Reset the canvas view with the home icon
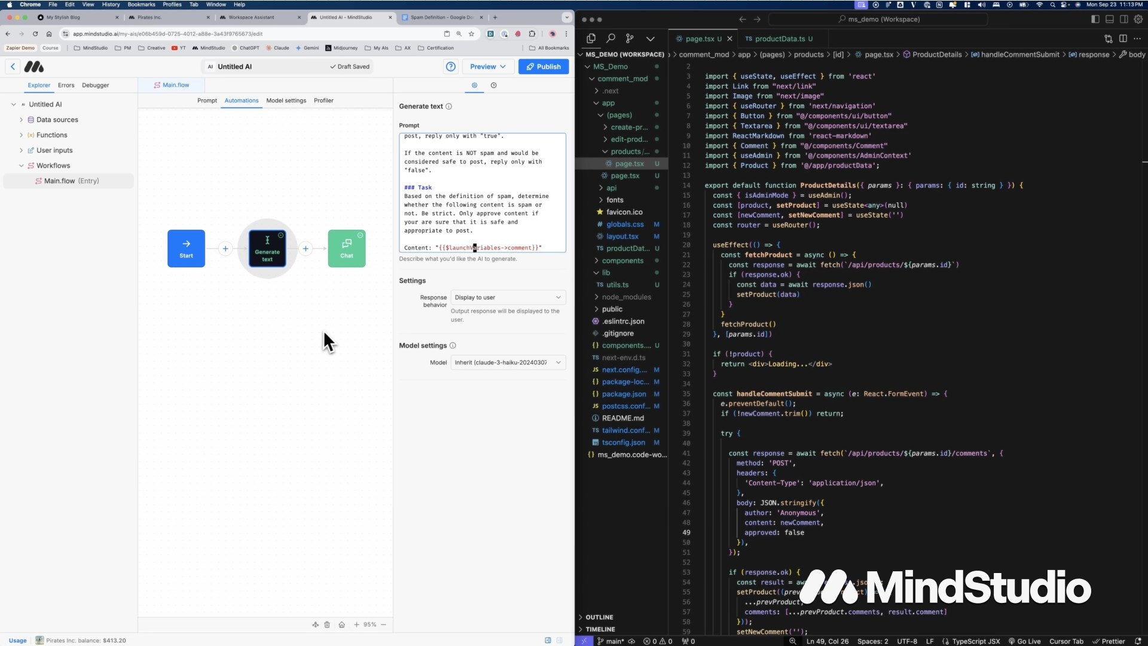1148x646 pixels. pos(341,624)
